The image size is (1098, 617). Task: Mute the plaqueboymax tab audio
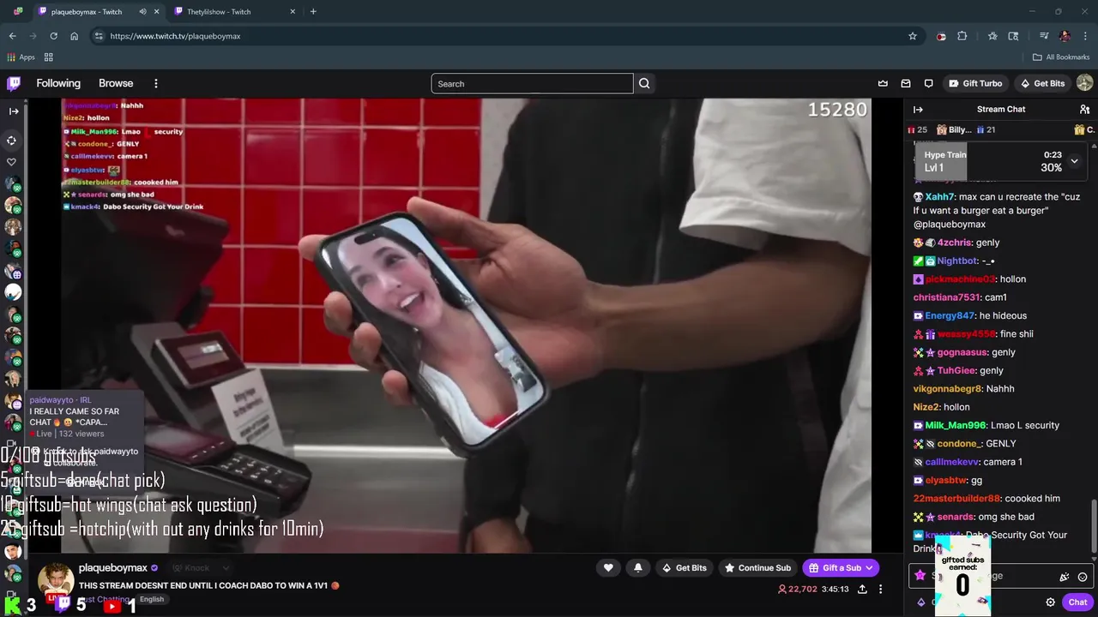pos(142,12)
